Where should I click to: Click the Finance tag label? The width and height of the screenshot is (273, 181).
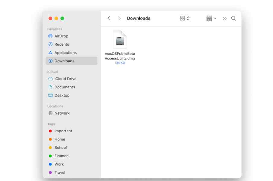pyautogui.click(x=62, y=156)
